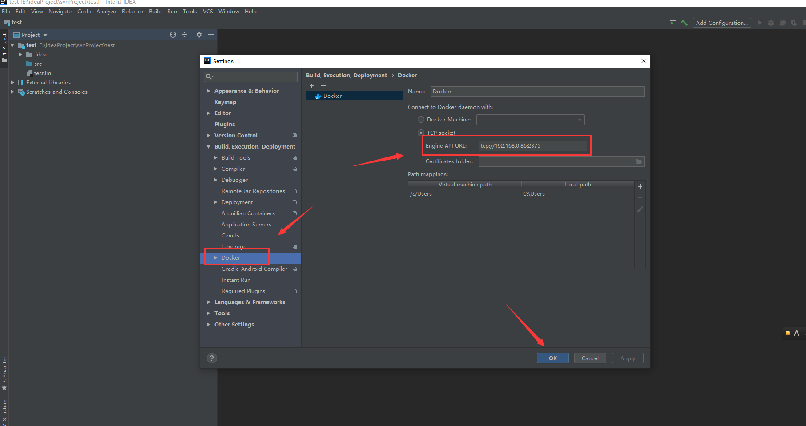The width and height of the screenshot is (806, 426).
Task: Click project-level icon beside Required Plugins
Action: [294, 291]
